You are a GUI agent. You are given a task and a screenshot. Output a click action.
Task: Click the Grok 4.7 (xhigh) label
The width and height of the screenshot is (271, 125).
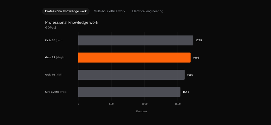[55, 57]
